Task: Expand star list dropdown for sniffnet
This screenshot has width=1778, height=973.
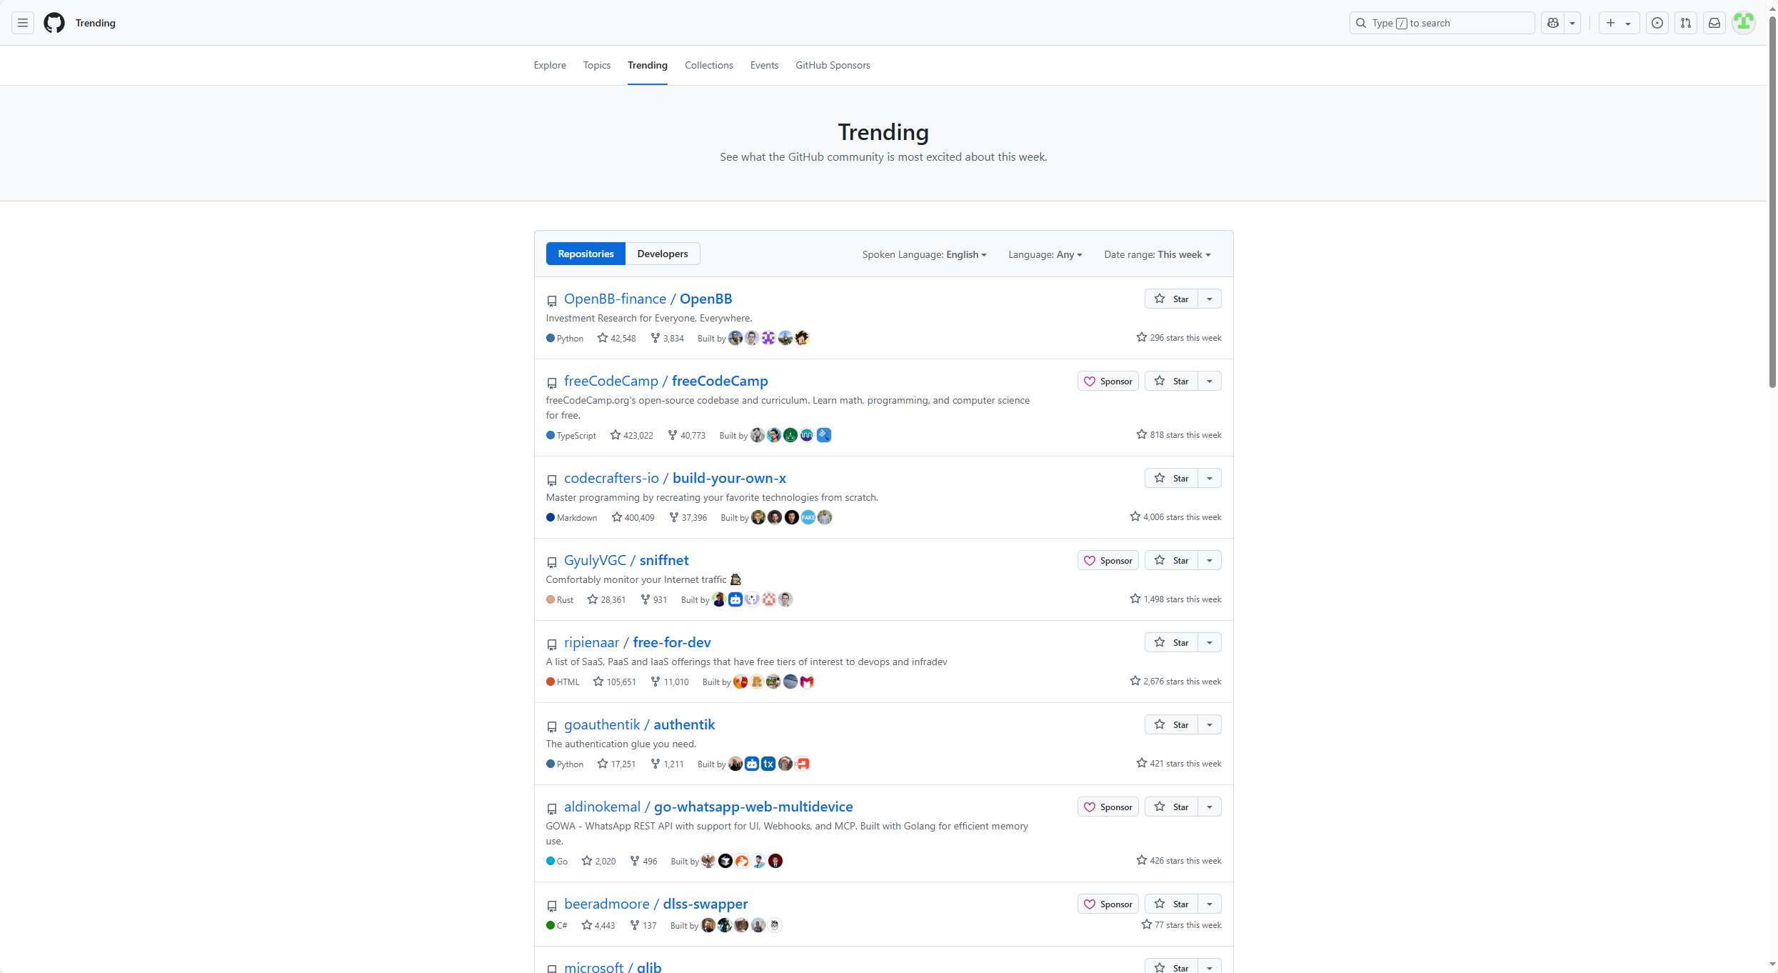Action: point(1210,560)
